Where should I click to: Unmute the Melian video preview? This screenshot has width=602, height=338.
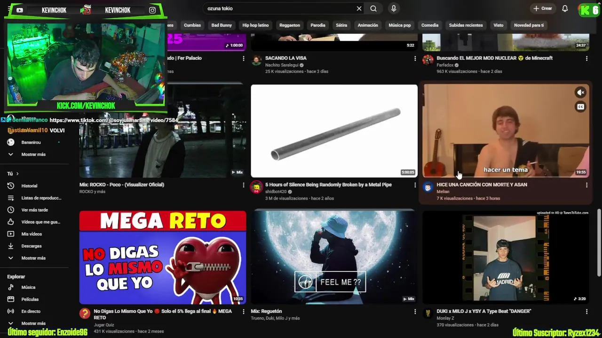(x=581, y=92)
